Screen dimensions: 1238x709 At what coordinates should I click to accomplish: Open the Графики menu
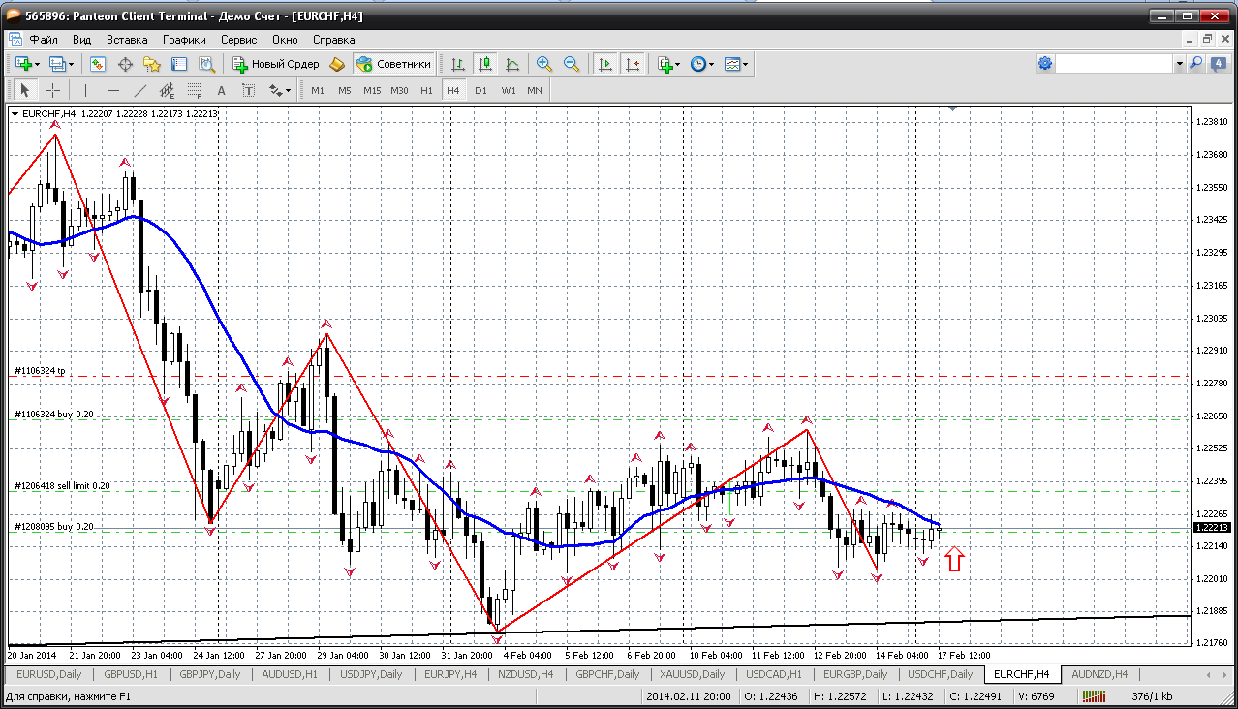click(184, 40)
